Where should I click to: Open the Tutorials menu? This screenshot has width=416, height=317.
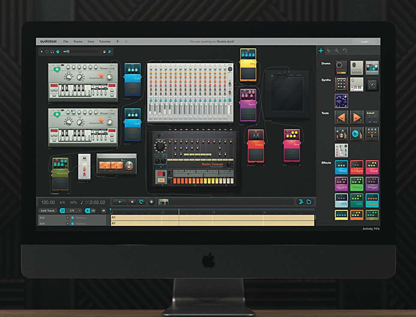point(105,42)
